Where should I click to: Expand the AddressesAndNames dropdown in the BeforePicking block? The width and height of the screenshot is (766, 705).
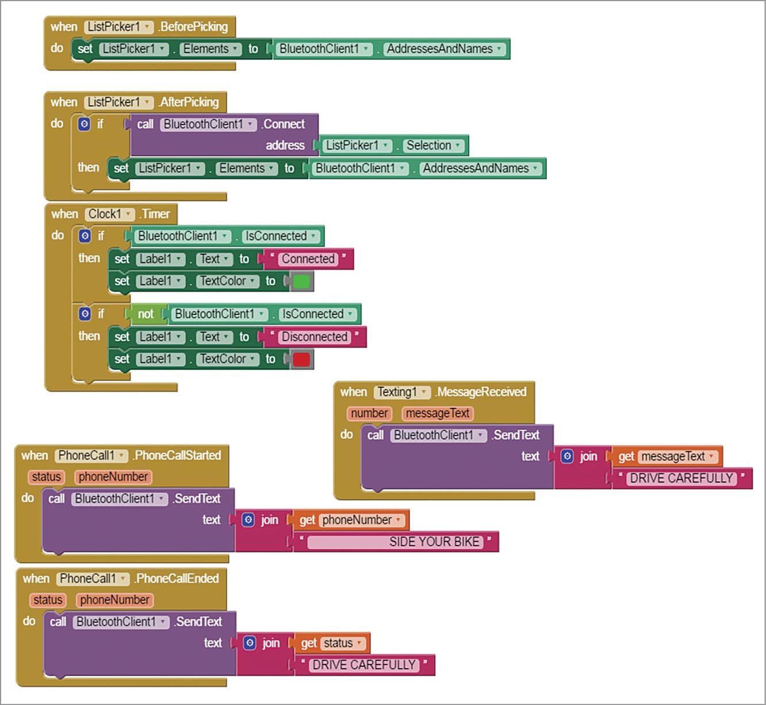pos(499,49)
